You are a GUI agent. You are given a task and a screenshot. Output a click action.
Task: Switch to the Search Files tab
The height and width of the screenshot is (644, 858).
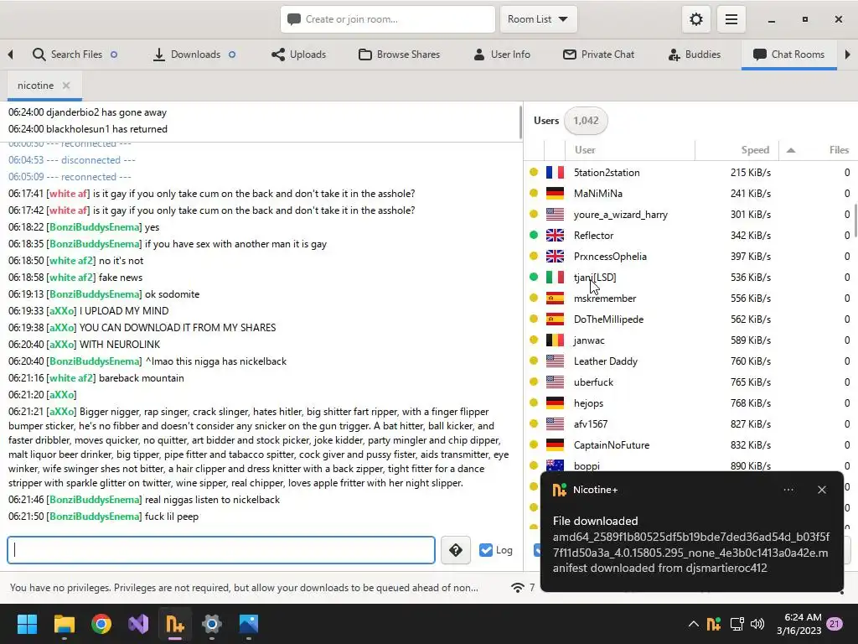[75, 55]
